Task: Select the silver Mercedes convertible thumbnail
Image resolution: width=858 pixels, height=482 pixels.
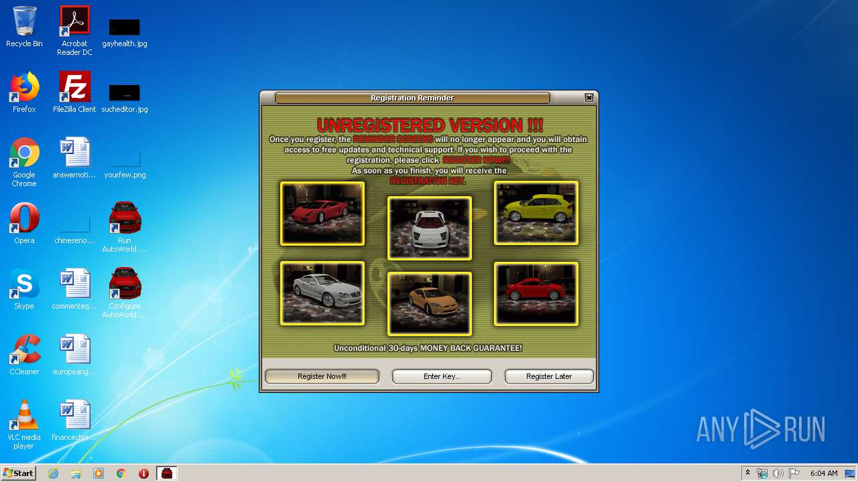Action: click(x=322, y=294)
